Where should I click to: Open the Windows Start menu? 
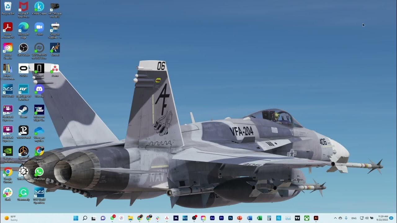[x=76, y=218]
